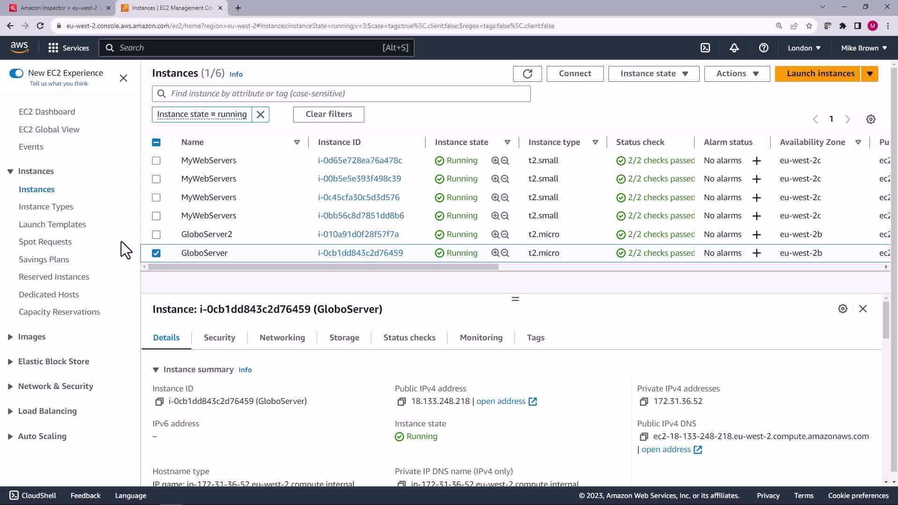Copy the Public IPv4 address icon
This screenshot has width=898, height=505.
pos(401,402)
